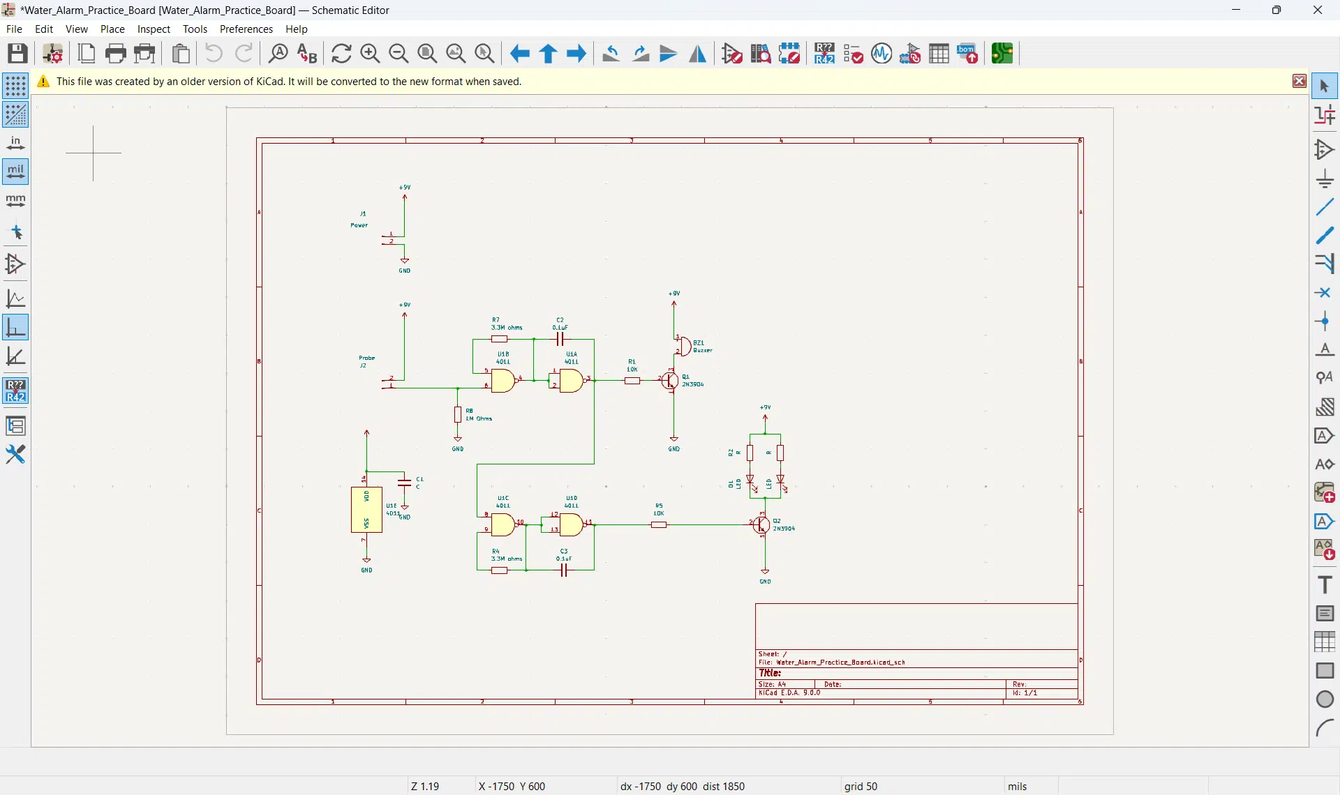Open Page Settings icon
The height and width of the screenshot is (795, 1340).
pyautogui.click(x=87, y=54)
